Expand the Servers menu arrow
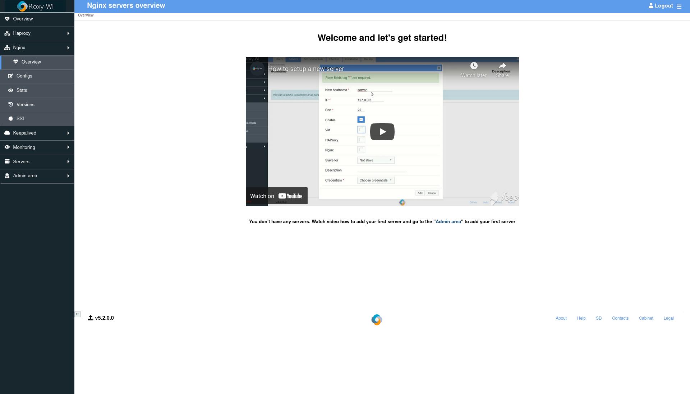690x394 pixels. (x=68, y=162)
